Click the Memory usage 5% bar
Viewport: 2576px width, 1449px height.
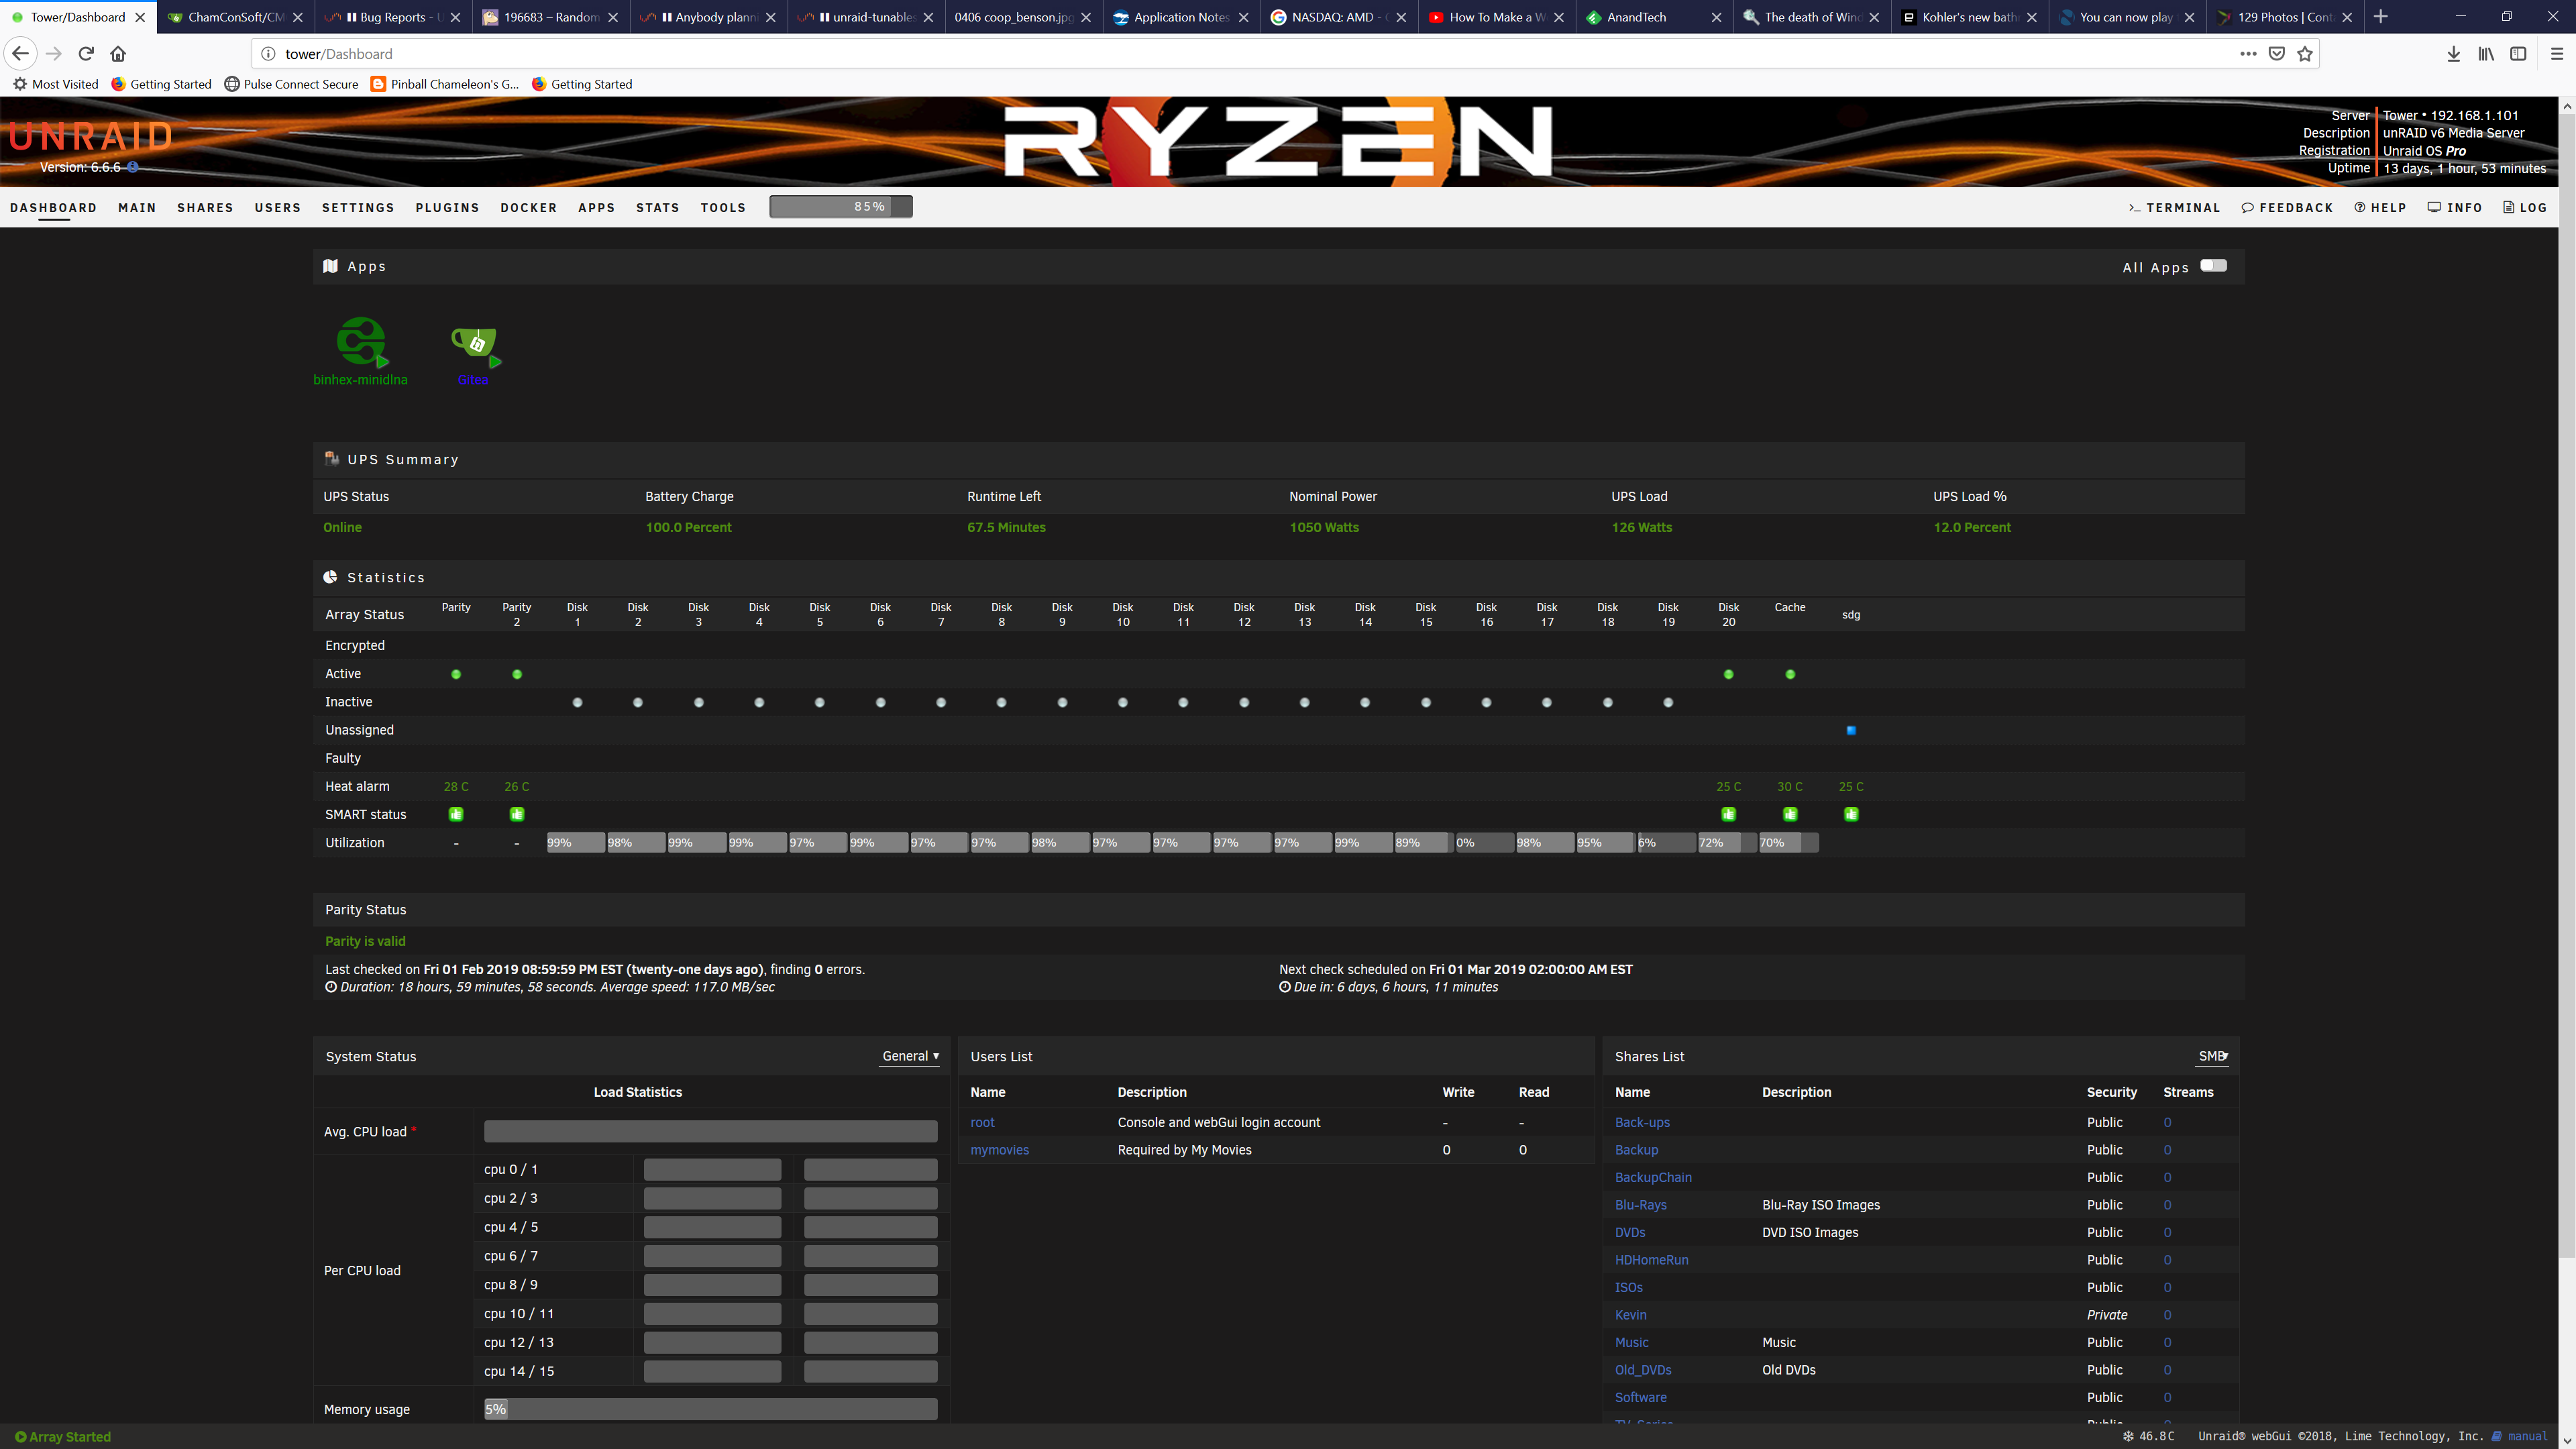(x=710, y=1409)
